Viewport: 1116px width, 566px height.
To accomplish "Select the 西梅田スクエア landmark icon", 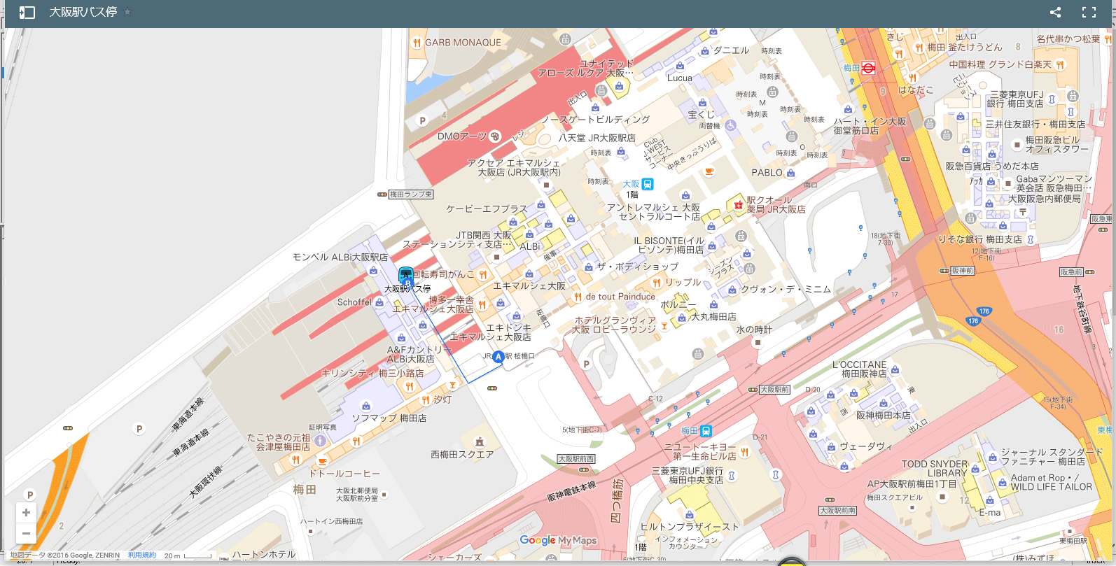I will [x=480, y=442].
